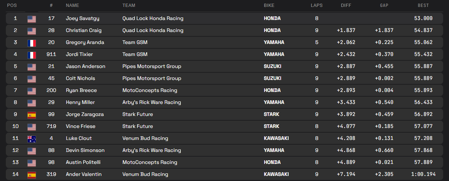
Task: Click Austin Politelli's best time 57.889
Action: (x=423, y=162)
